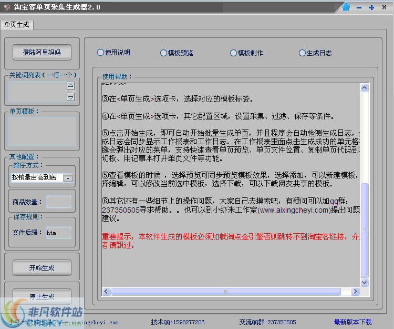
Task: Click the 保存规则 group label
Action: click(x=28, y=217)
